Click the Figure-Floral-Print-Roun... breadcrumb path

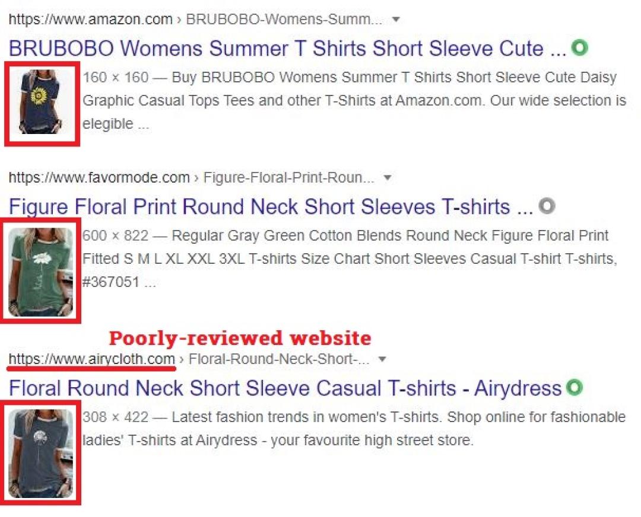coord(288,178)
